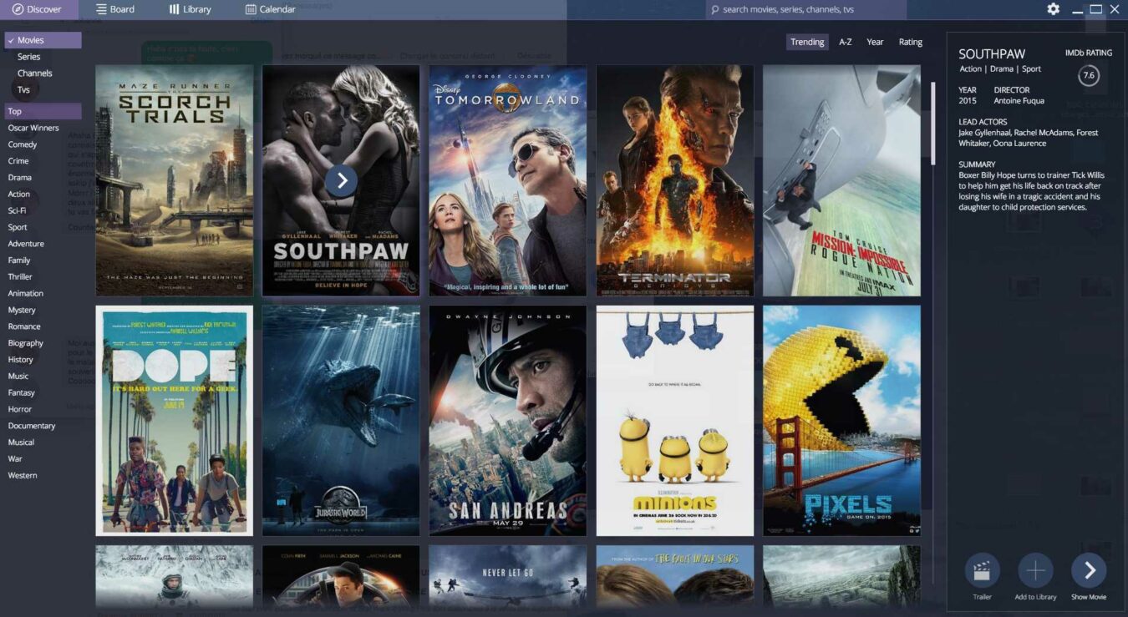1128x617 pixels.
Task: Filter by Drama genre
Action: click(20, 178)
